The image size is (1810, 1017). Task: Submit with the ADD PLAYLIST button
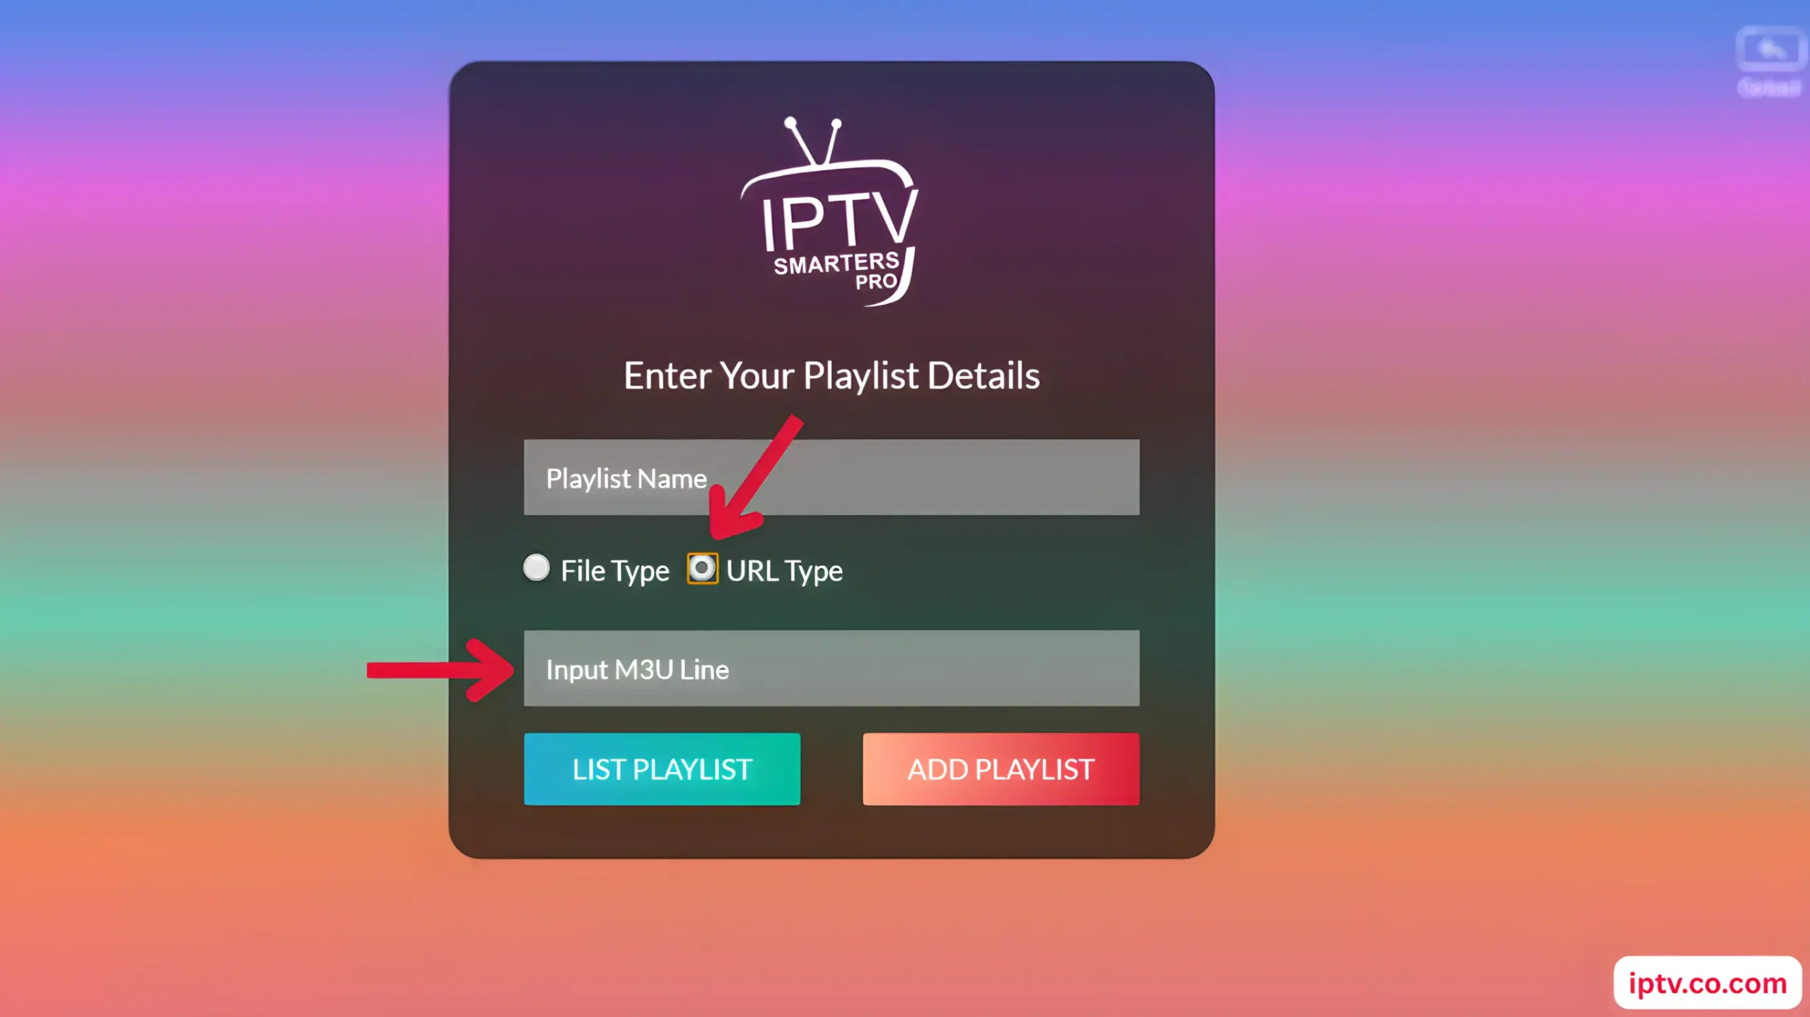tap(1001, 769)
